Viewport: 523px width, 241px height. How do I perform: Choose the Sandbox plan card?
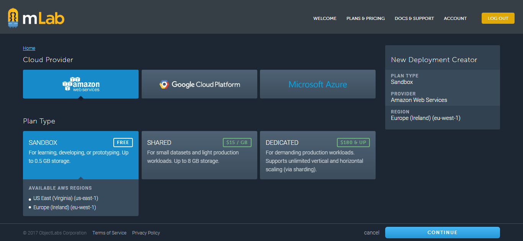coord(81,155)
